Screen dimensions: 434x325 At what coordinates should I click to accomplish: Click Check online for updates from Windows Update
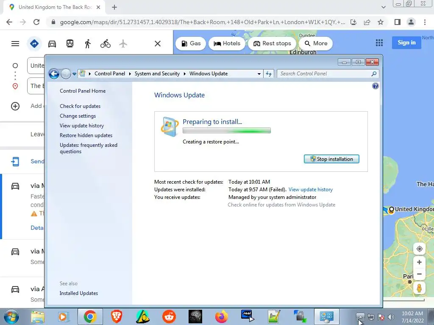[x=281, y=205]
